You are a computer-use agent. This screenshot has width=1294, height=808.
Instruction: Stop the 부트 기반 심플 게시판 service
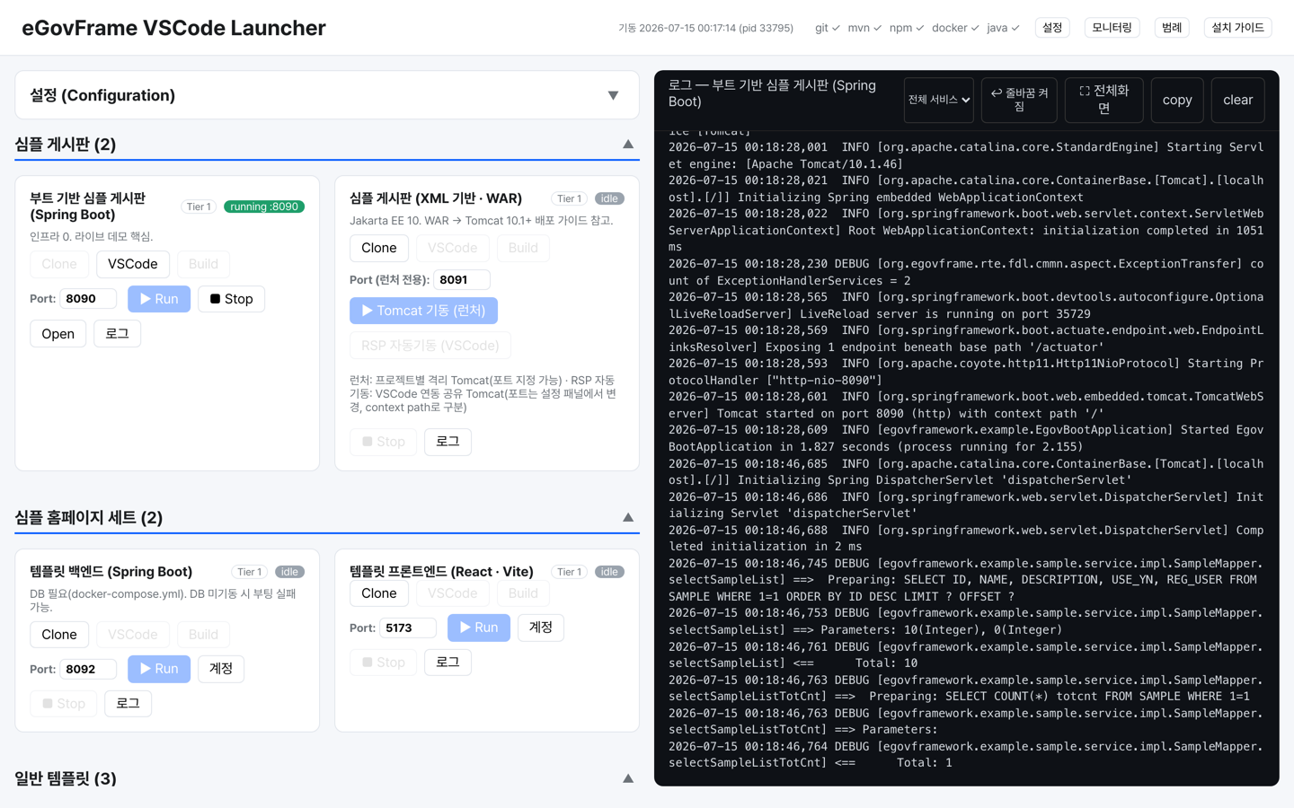tap(231, 299)
